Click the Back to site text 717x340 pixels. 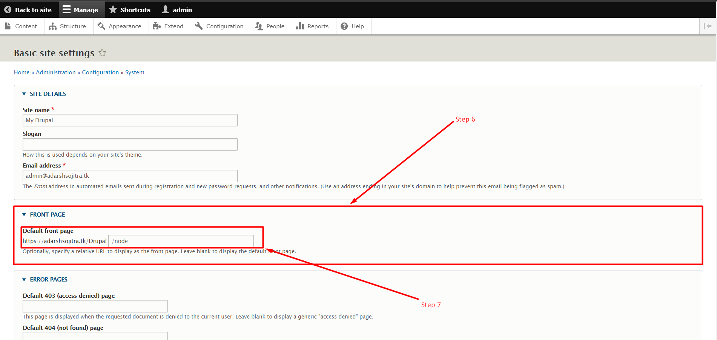coord(33,10)
